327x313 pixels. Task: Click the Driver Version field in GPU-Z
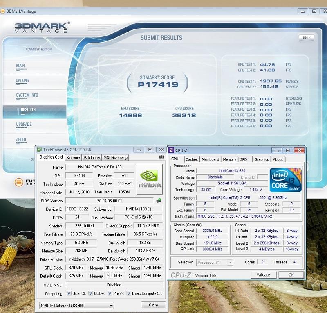tap(114, 259)
